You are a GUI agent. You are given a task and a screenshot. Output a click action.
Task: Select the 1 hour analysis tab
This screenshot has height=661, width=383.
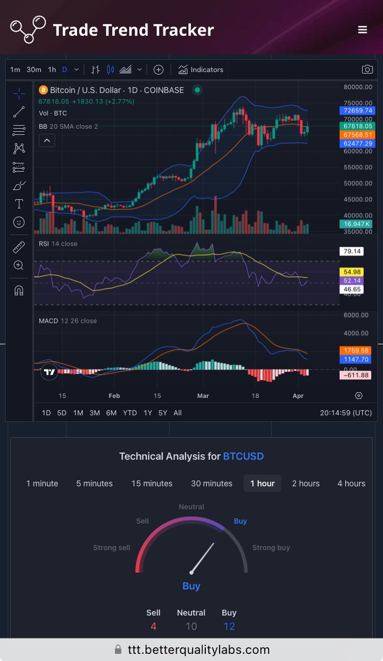[x=262, y=483]
